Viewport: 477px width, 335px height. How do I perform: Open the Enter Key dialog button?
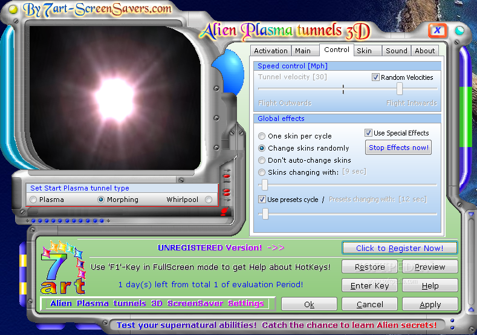[x=369, y=285]
